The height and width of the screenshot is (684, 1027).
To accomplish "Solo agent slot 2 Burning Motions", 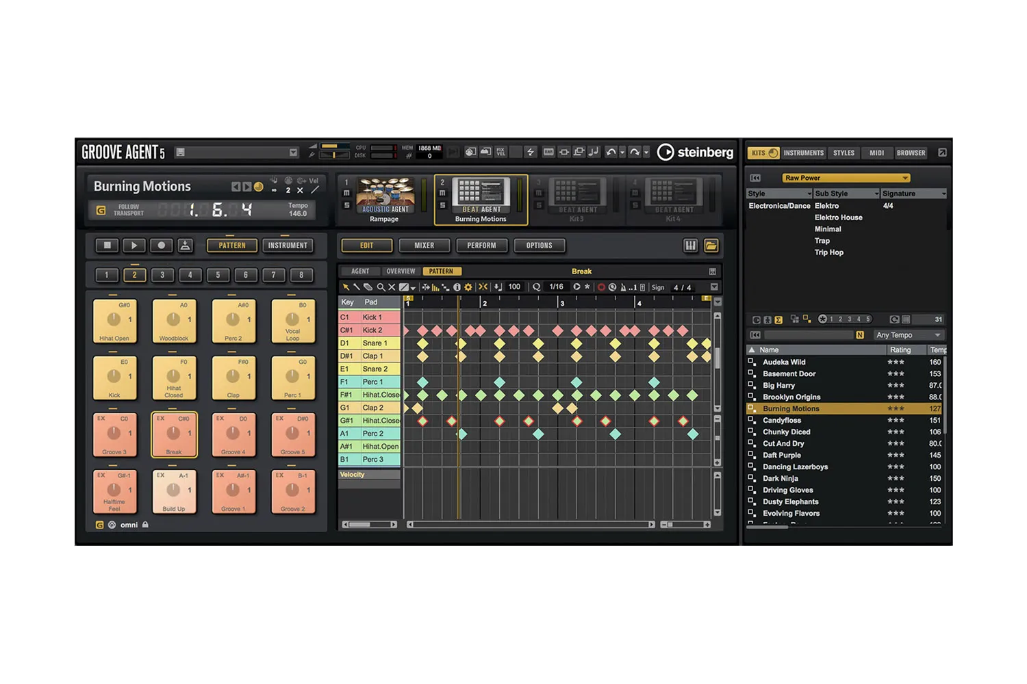I will tap(442, 205).
